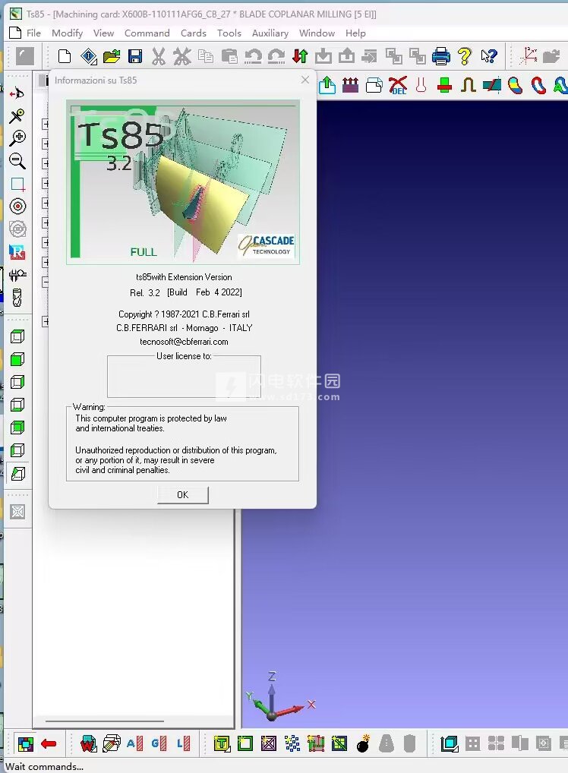Click the red-green up-down arrows icon
The width and height of the screenshot is (568, 773).
pos(300,56)
